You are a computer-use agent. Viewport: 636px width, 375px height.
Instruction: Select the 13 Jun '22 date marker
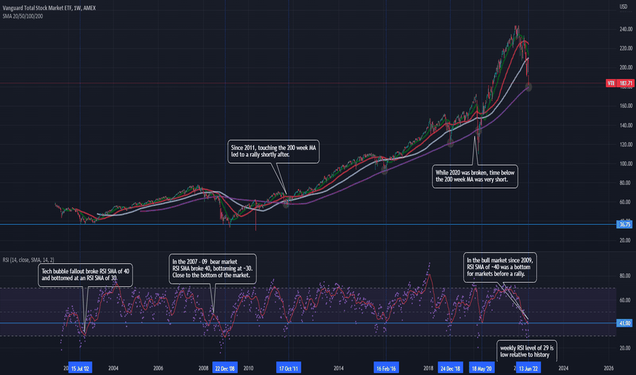coord(528,368)
